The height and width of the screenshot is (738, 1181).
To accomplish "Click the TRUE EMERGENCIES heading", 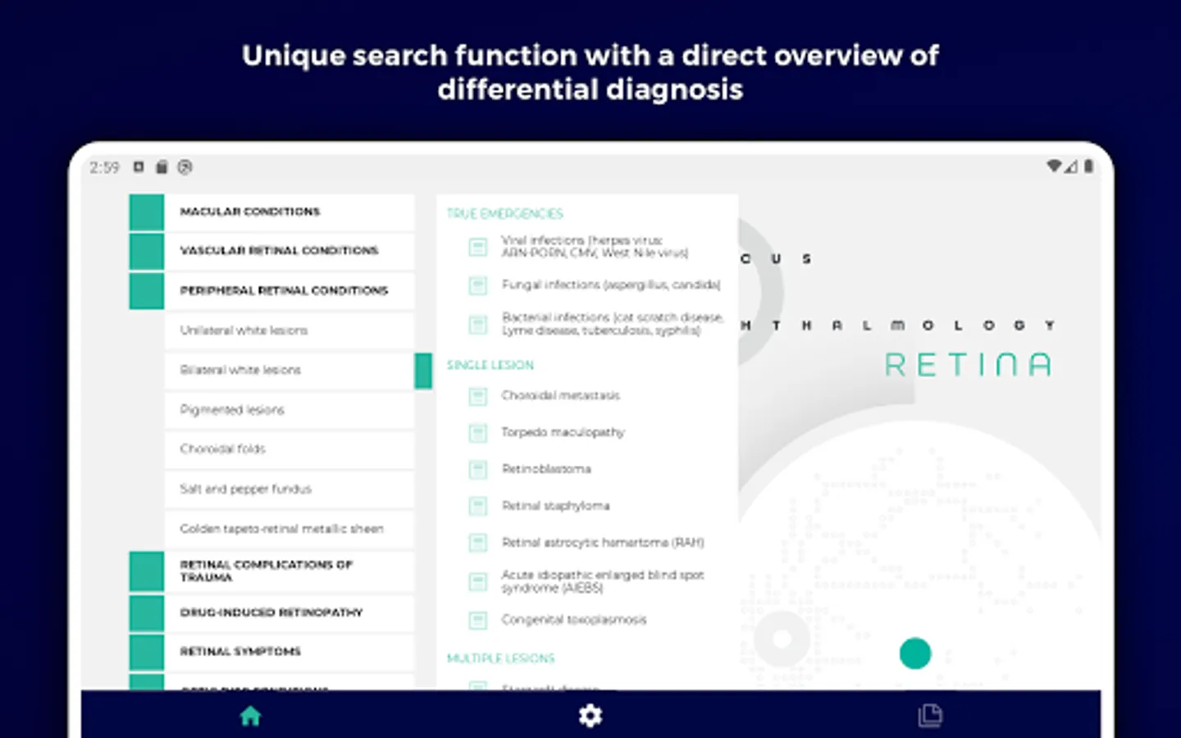I will pos(504,214).
